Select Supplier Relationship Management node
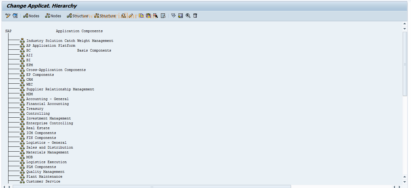 click(x=60, y=89)
